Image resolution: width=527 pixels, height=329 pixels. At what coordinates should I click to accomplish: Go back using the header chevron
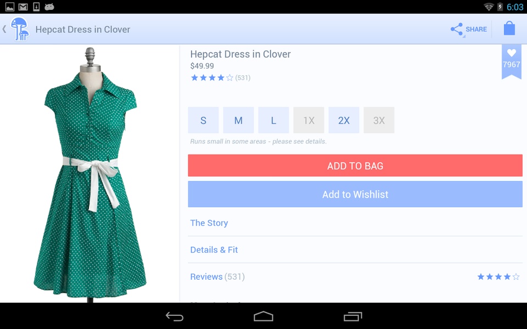coord(4,29)
